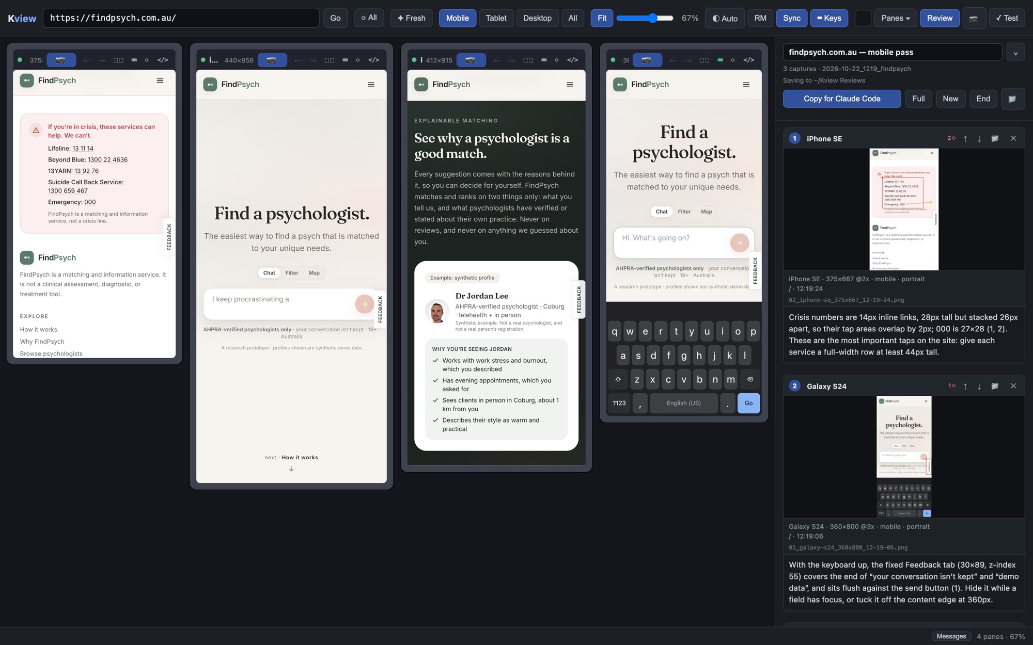The width and height of the screenshot is (1033, 645).
Task: Click the rotate orientation icon in the 440×956 pane
Action: [x=329, y=60]
